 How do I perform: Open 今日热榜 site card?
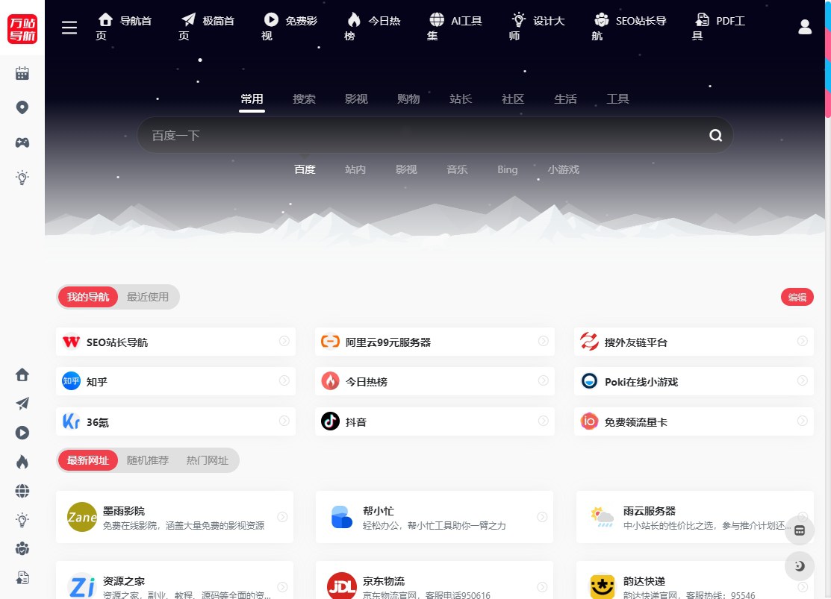435,381
